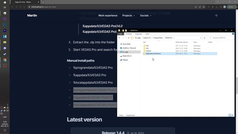Open the notification center icon in taskbar
The image size is (238, 134).
pyautogui.click(x=5, y=130)
